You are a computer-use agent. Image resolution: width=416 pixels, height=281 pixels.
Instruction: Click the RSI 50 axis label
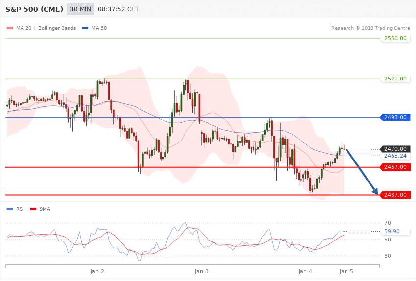[387, 240]
